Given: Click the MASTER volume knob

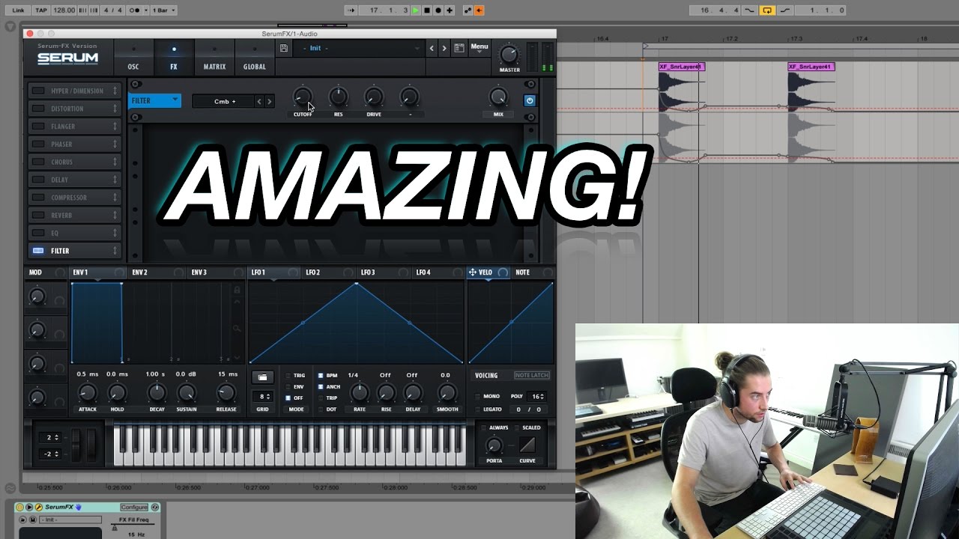Looking at the screenshot, I should click(x=509, y=55).
